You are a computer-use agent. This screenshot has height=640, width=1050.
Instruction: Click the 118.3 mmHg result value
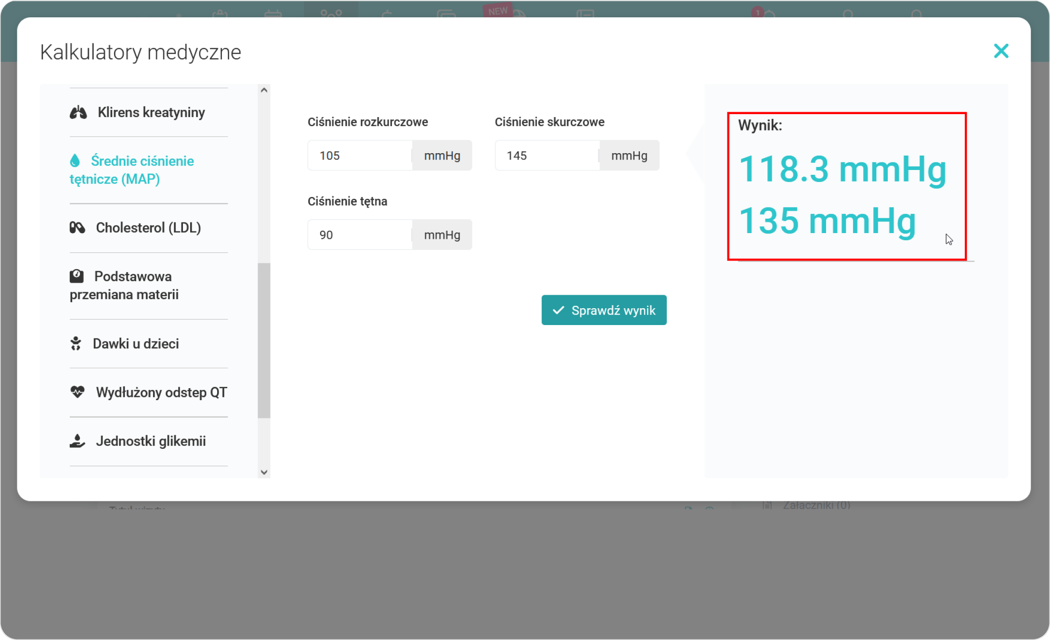pyautogui.click(x=843, y=169)
